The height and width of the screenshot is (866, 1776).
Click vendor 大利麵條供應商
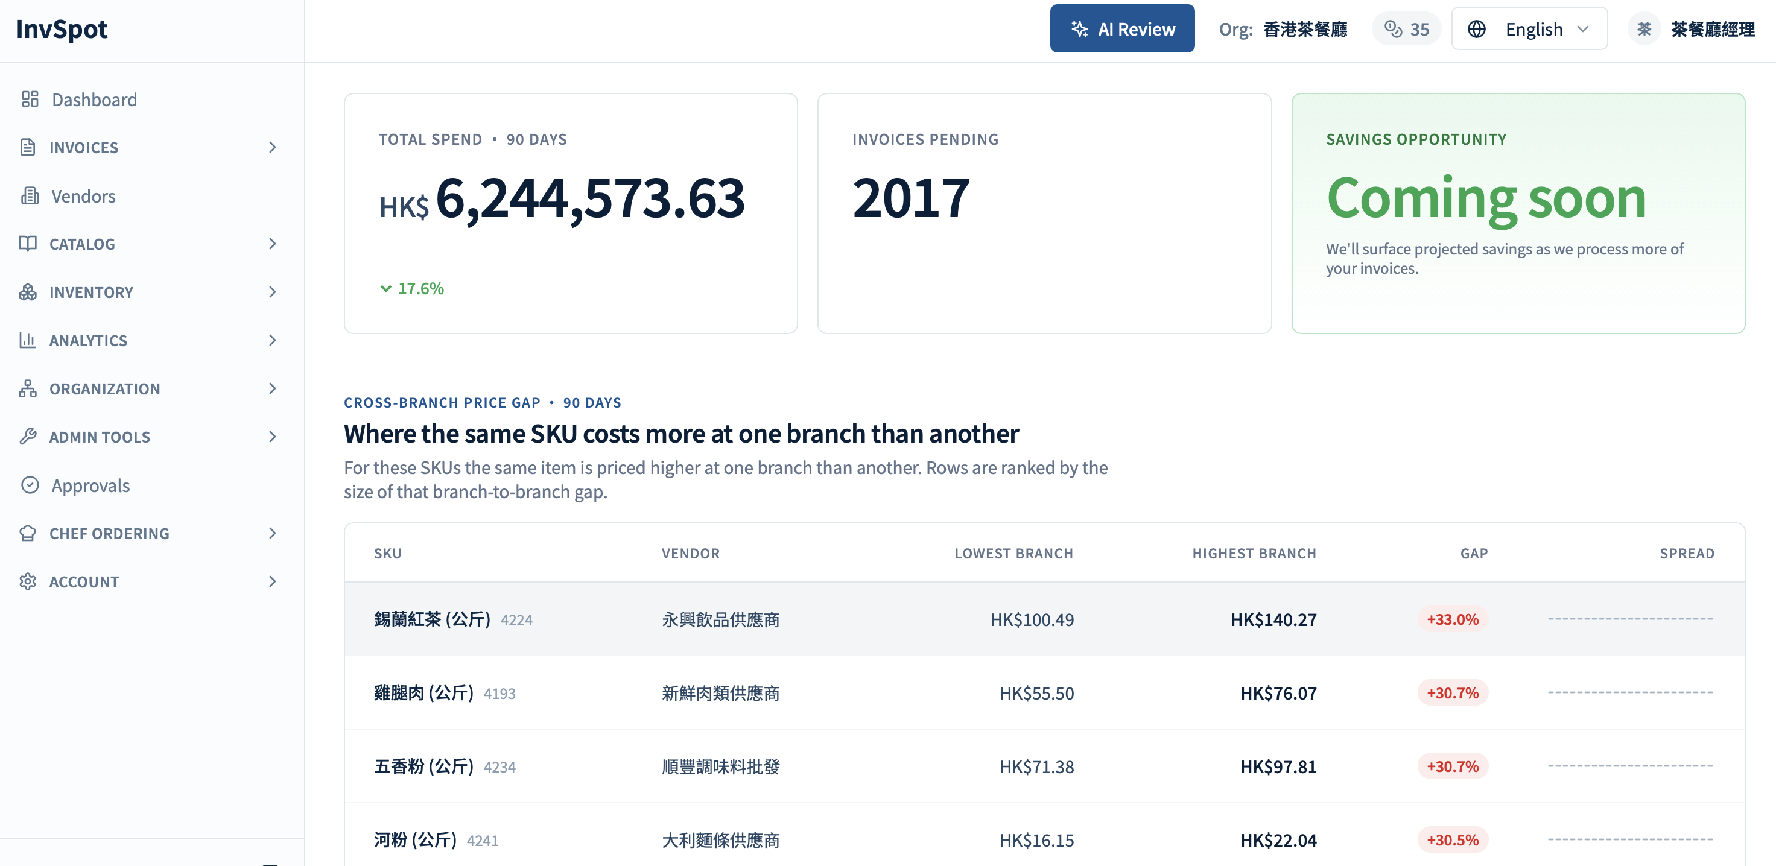pyautogui.click(x=720, y=841)
